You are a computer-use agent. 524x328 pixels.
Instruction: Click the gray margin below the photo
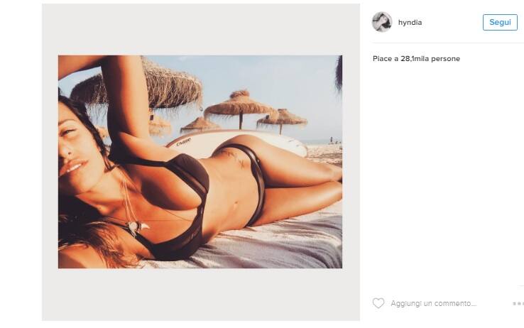click(200, 295)
